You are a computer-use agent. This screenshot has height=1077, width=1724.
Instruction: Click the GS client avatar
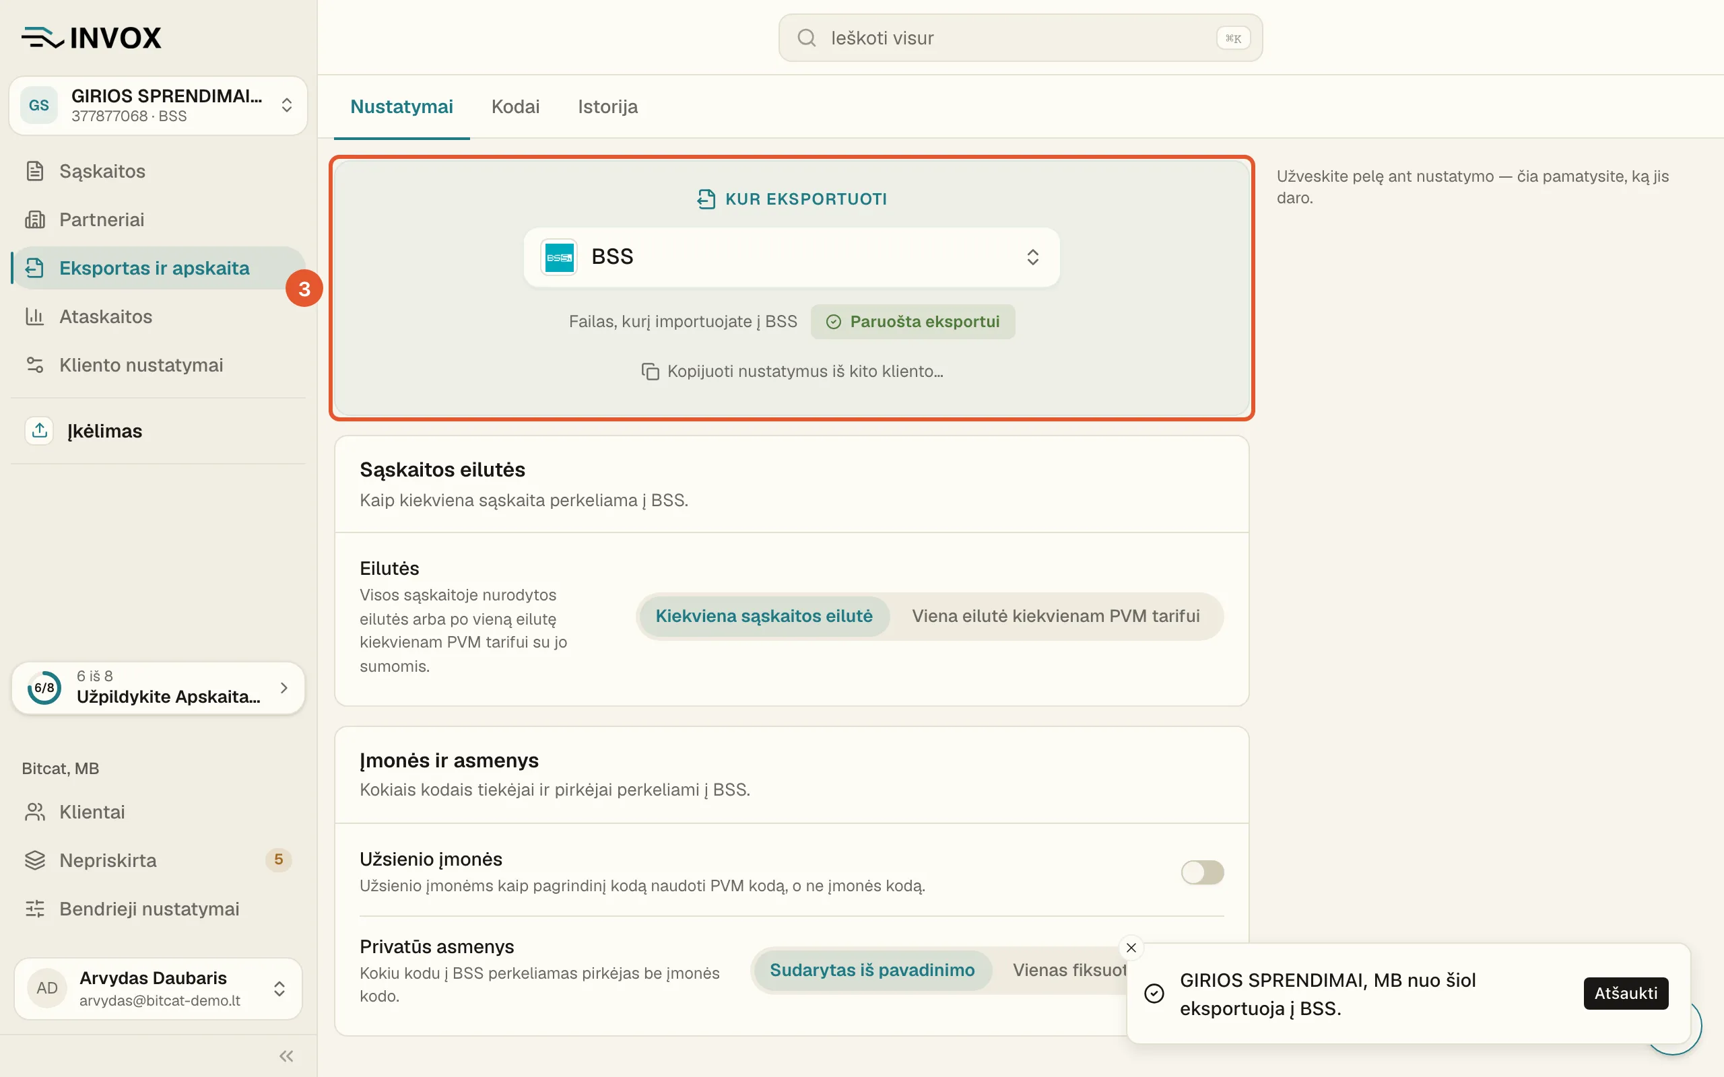click(x=38, y=106)
